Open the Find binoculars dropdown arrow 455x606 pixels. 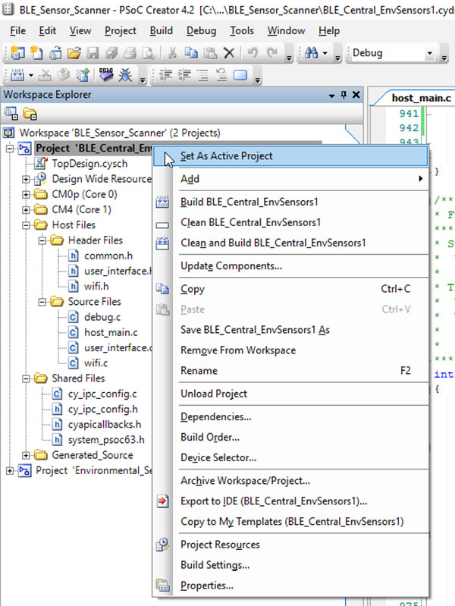click(x=325, y=53)
